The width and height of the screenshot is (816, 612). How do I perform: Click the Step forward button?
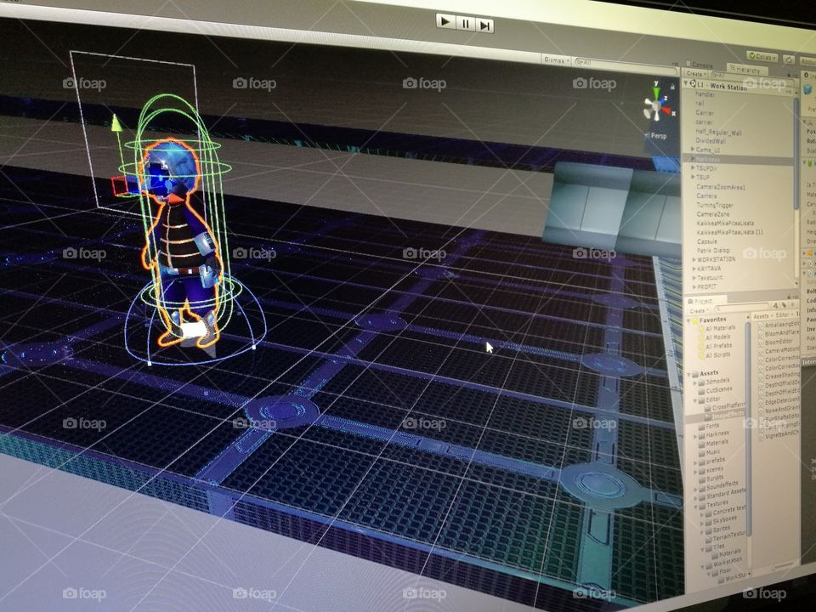coord(484,25)
